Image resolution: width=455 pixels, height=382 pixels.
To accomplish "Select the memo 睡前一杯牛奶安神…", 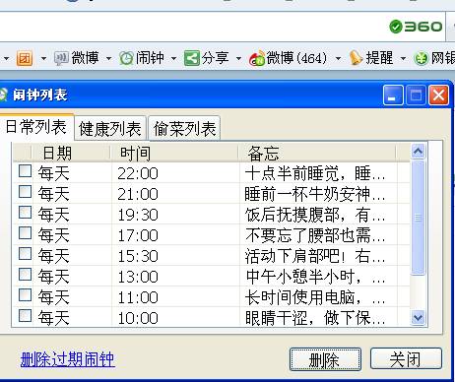I will [x=315, y=194].
